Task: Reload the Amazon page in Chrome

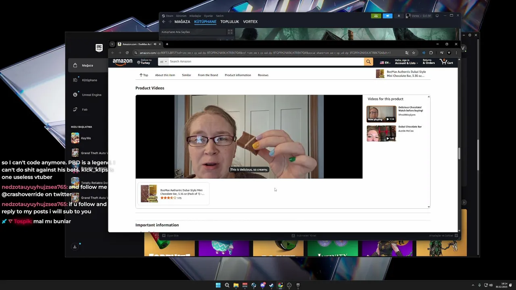Action: point(127,53)
